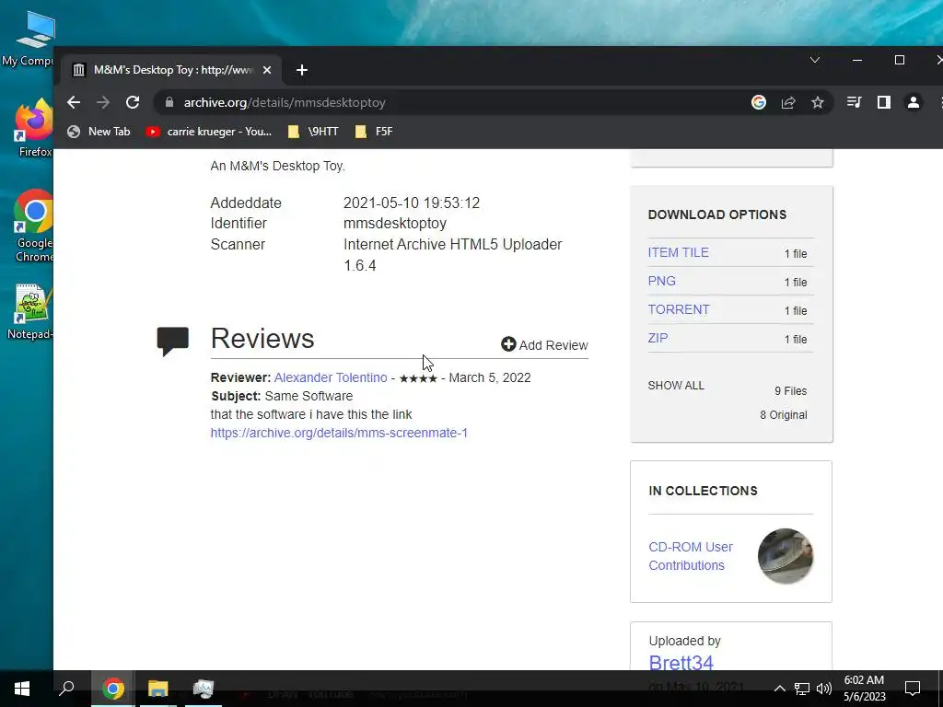Open the New Tab bookmark
Image resolution: width=943 pixels, height=707 pixels.
click(x=99, y=132)
